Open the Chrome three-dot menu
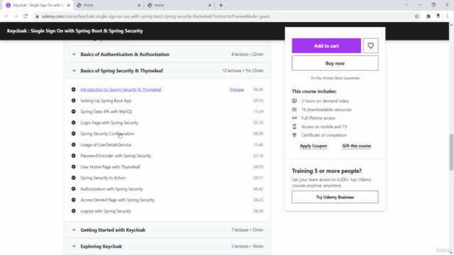Viewport: 454px width, 255px height. click(448, 16)
